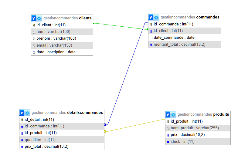Click the key icon beside id_detail
Screen dimensions: 248x165
tap(22, 120)
